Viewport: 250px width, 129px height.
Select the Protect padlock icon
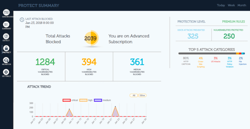(x=7, y=48)
